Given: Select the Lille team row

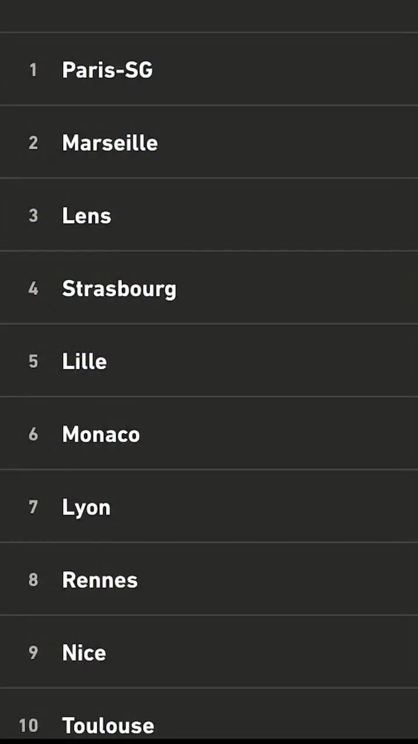Looking at the screenshot, I should (x=84, y=362).
